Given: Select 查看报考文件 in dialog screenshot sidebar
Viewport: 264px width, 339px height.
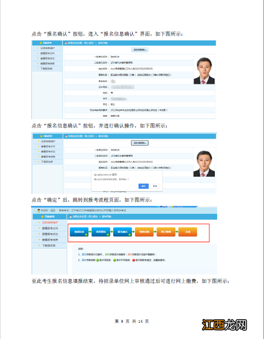Looking at the screenshot, I should (x=48, y=147).
